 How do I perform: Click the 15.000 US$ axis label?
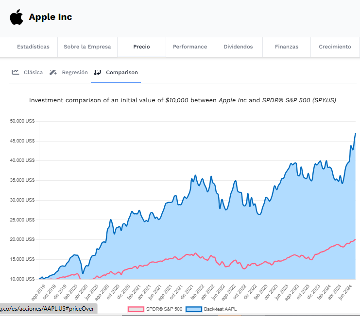click(x=22, y=259)
